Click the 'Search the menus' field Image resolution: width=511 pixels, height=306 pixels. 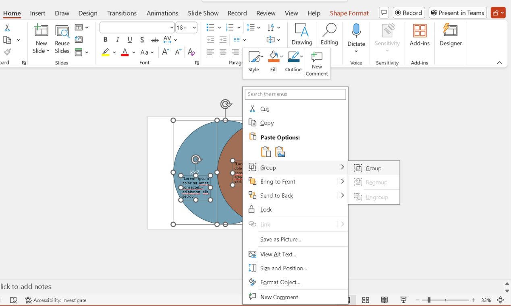point(295,94)
